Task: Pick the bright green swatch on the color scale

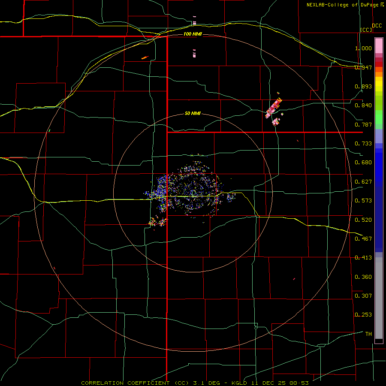Action: 379,117
